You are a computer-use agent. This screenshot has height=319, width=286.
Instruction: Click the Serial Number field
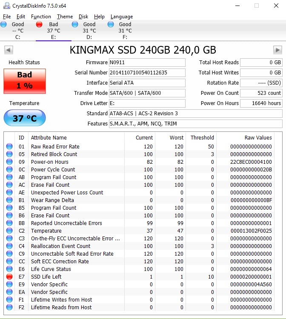(x=147, y=73)
